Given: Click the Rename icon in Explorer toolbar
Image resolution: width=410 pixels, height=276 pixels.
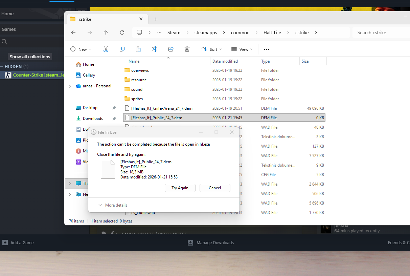Looking at the screenshot, I should [x=155, y=49].
